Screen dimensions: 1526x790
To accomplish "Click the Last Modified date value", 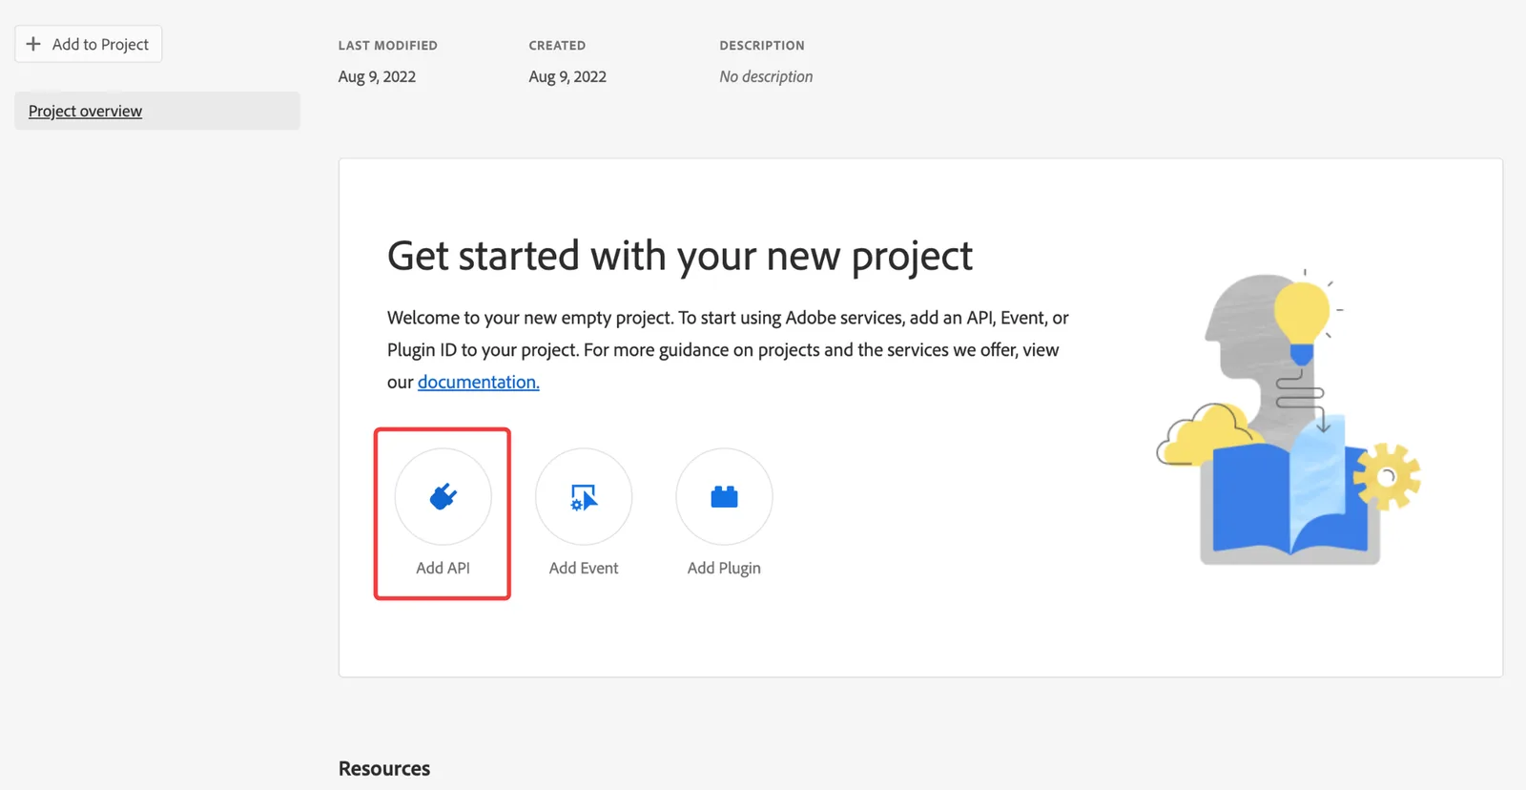I will coord(377,76).
